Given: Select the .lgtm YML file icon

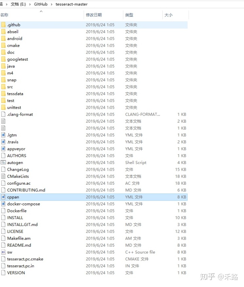Looking at the screenshot, I should pos(3,135).
